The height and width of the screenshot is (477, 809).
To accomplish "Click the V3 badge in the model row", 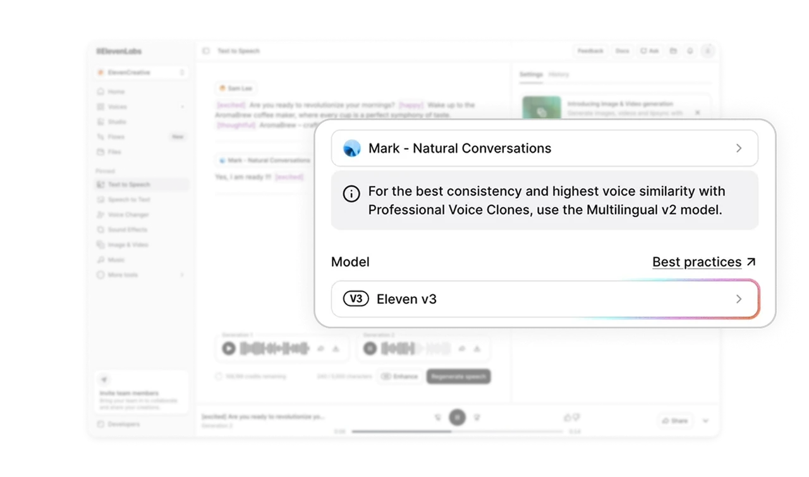I will coord(356,299).
